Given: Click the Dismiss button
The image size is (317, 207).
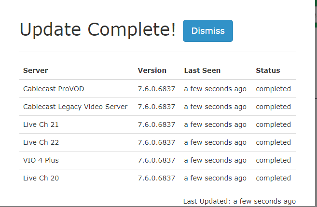Looking at the screenshot, I should 208,31.
